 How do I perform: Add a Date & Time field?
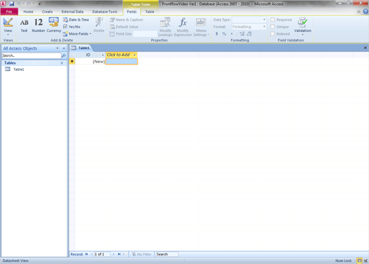coord(76,20)
